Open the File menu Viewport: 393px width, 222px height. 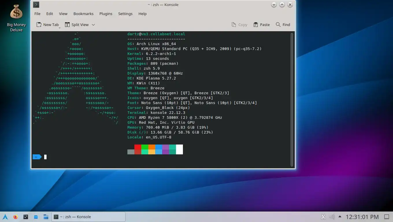tap(37, 14)
